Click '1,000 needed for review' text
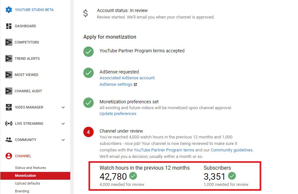 [x=226, y=184]
